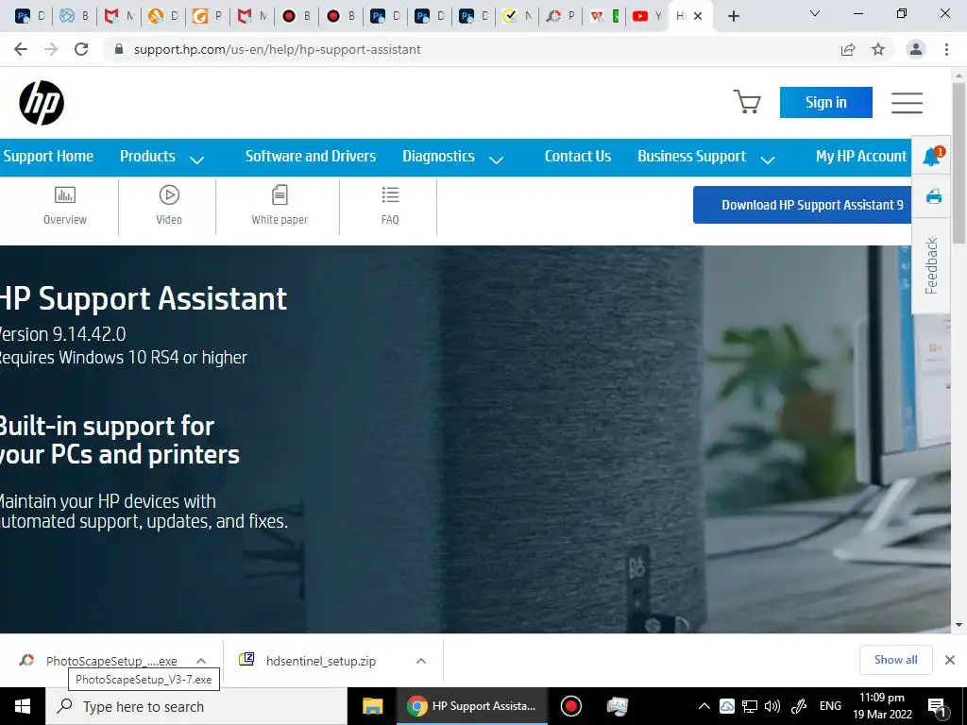Screen dimensions: 967x725
Task: Click the volume icon in system tray
Action: [772, 706]
